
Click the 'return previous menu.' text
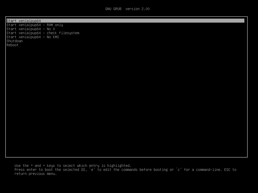[x=36, y=174]
